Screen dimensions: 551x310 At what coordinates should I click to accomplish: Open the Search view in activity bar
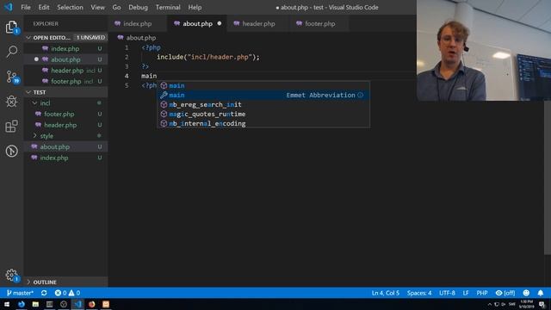11,52
